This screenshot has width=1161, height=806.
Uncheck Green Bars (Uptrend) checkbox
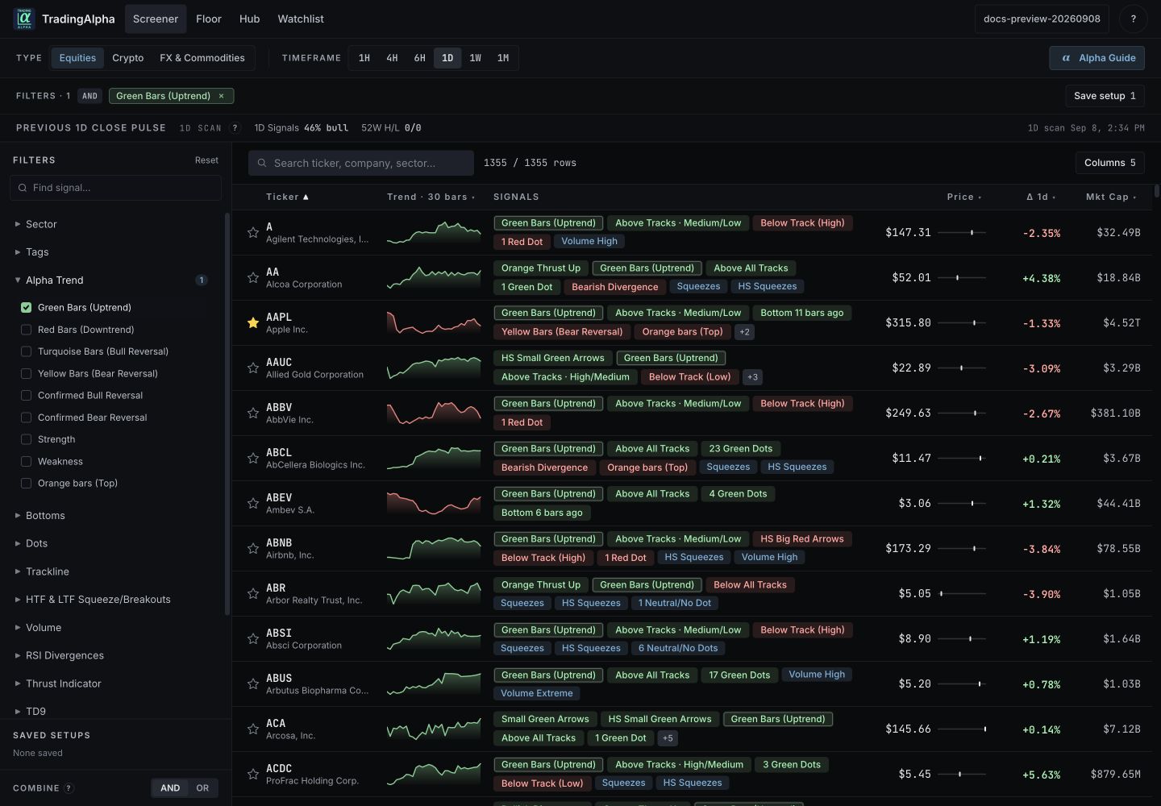(26, 307)
